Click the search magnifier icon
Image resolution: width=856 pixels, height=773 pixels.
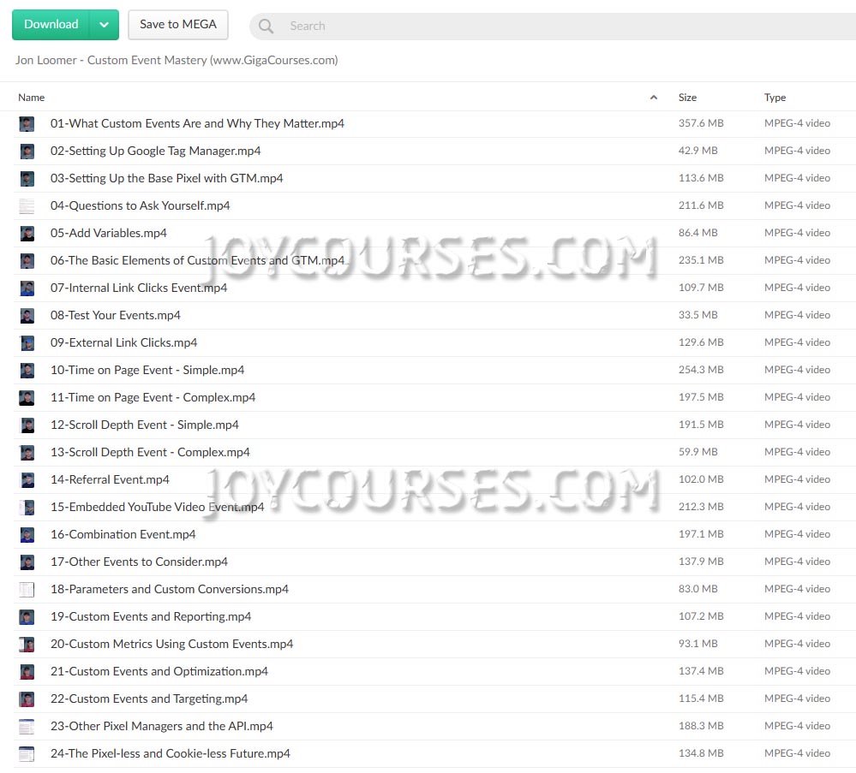tap(266, 27)
